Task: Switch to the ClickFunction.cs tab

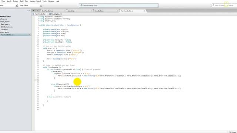Action: 47,11
